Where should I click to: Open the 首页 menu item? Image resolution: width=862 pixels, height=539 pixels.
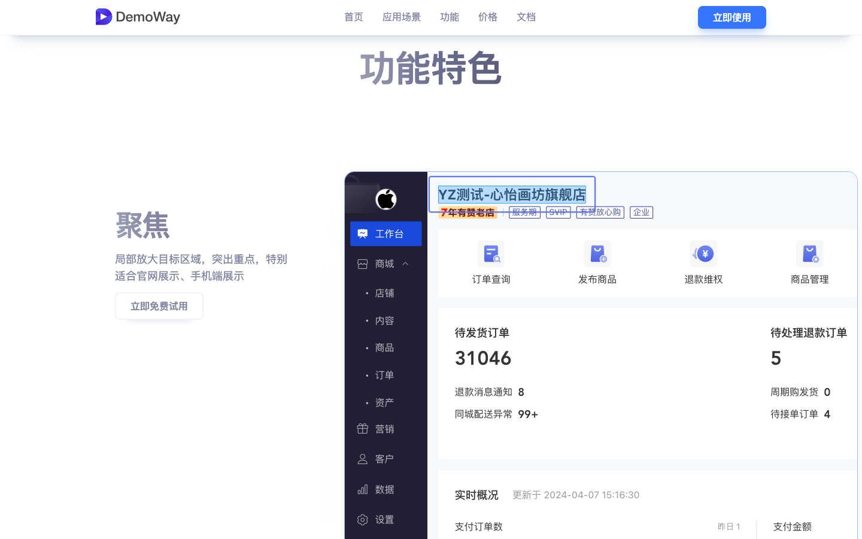pyautogui.click(x=353, y=17)
